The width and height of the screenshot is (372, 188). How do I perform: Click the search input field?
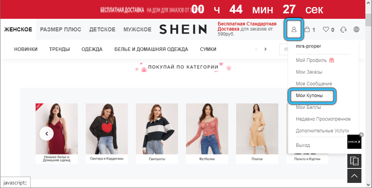click(x=284, y=49)
